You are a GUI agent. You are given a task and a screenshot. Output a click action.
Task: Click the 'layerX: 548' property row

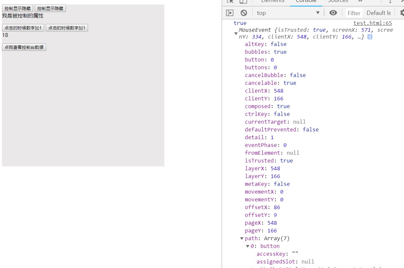tap(262, 168)
